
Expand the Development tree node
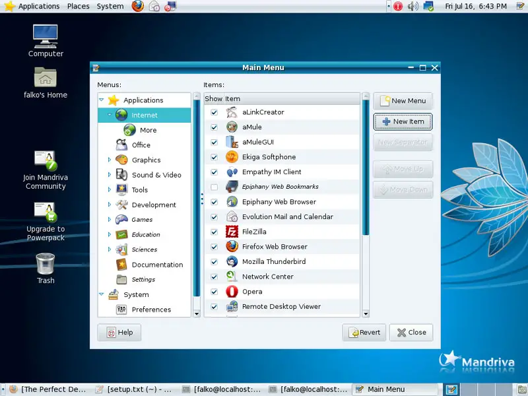pos(110,205)
